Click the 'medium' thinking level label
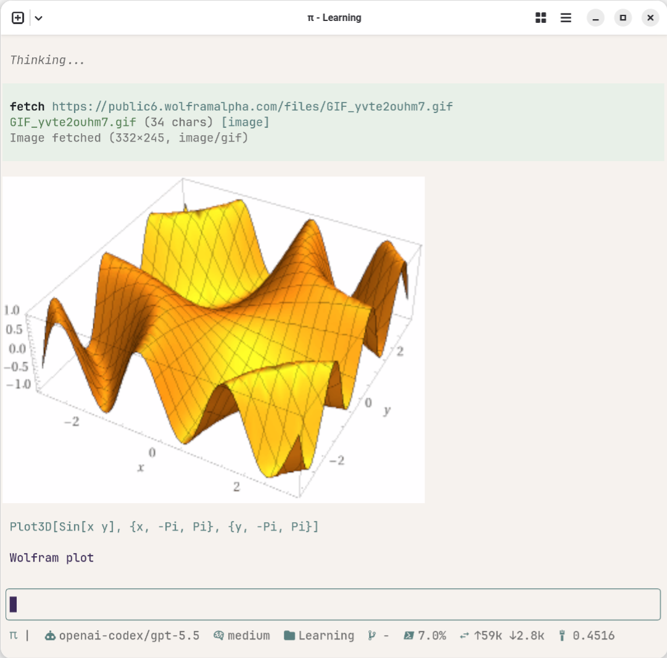The image size is (667, 658). click(x=249, y=635)
